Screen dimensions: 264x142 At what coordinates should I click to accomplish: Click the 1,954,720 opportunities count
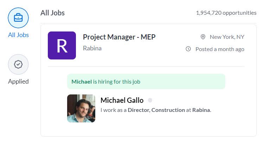tap(226, 13)
